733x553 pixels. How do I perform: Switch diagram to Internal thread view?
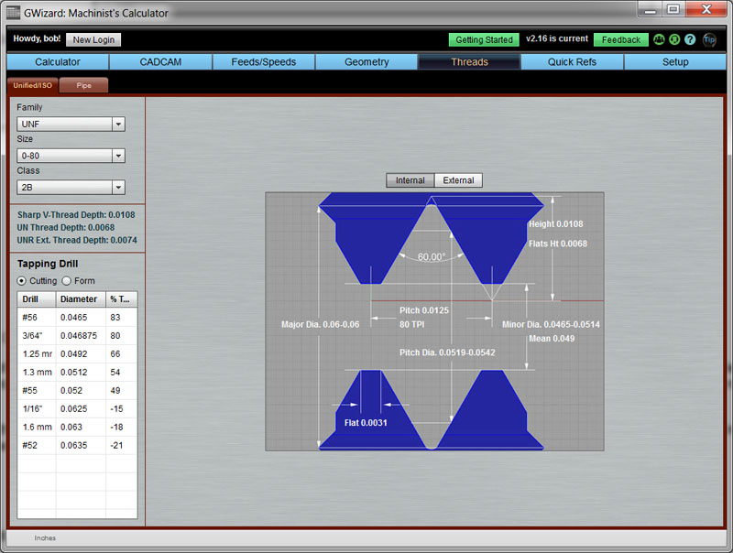pyautogui.click(x=410, y=180)
